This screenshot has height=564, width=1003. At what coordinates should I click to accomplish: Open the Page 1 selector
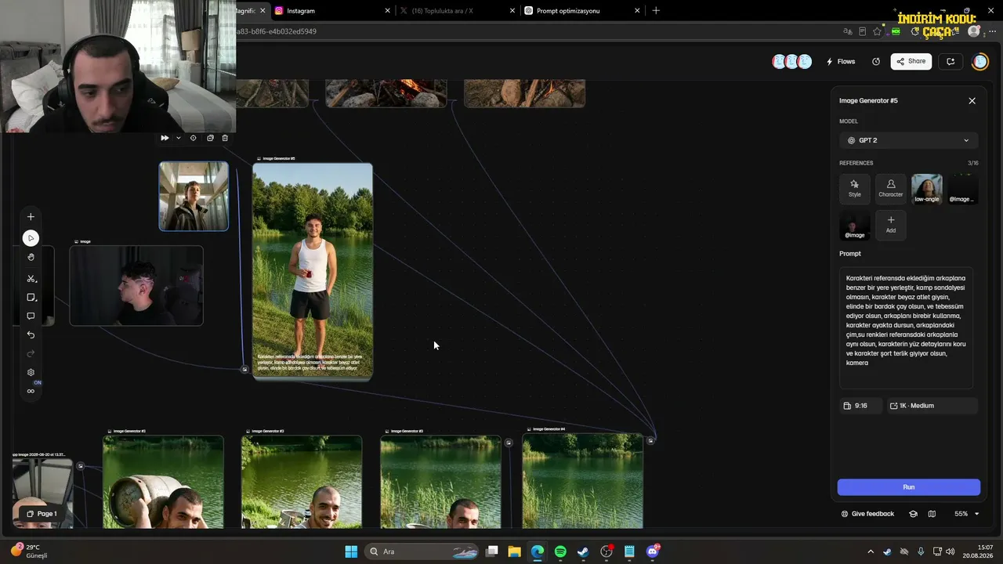42,514
